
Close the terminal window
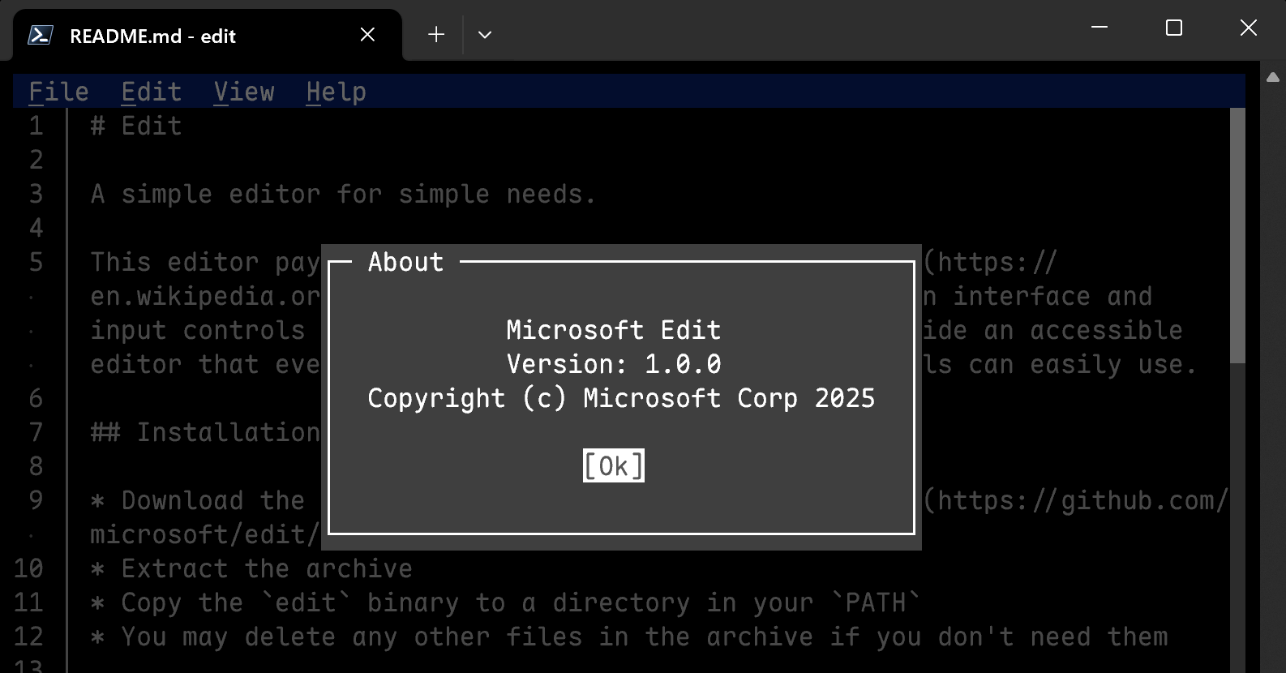(1249, 28)
